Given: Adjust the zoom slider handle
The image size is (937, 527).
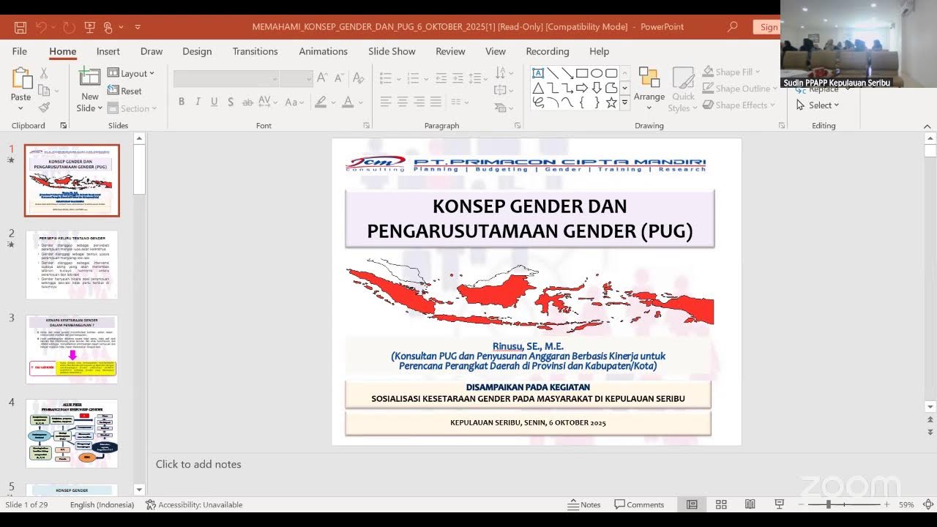Looking at the screenshot, I should point(829,504).
